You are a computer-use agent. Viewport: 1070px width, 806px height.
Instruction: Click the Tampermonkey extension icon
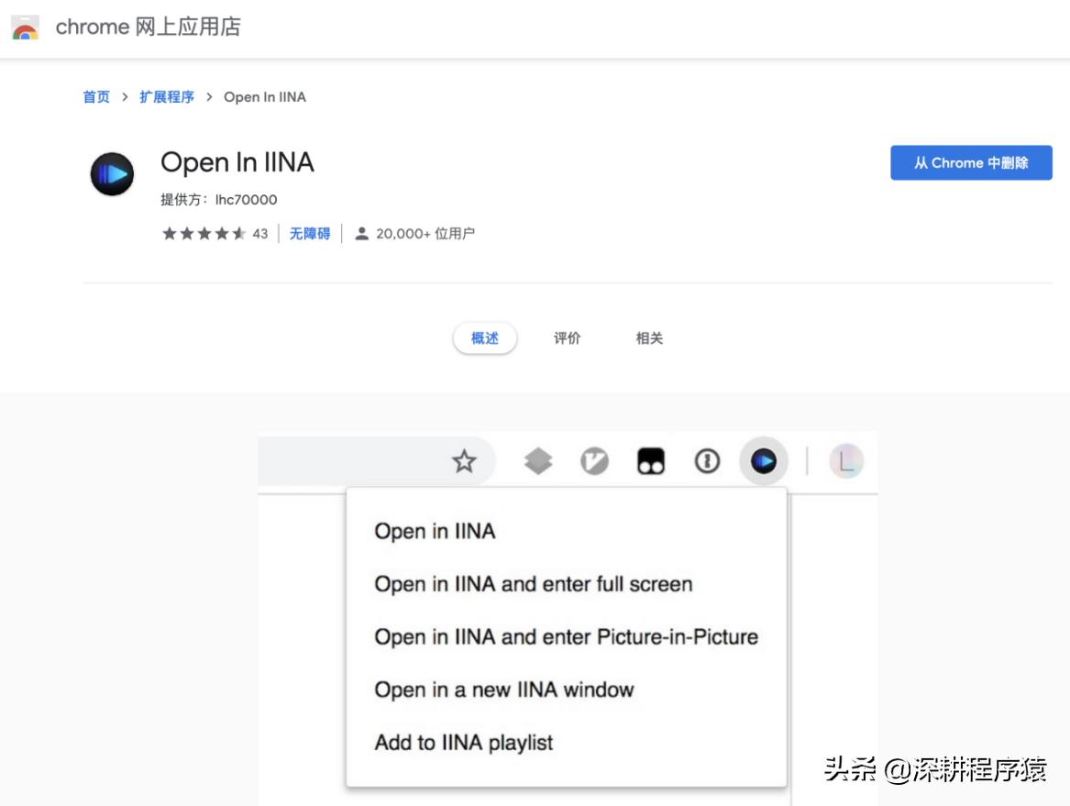pyautogui.click(x=650, y=461)
